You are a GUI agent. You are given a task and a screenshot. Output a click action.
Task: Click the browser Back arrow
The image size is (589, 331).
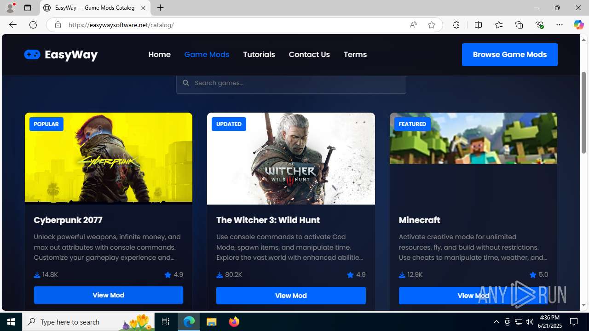12,25
